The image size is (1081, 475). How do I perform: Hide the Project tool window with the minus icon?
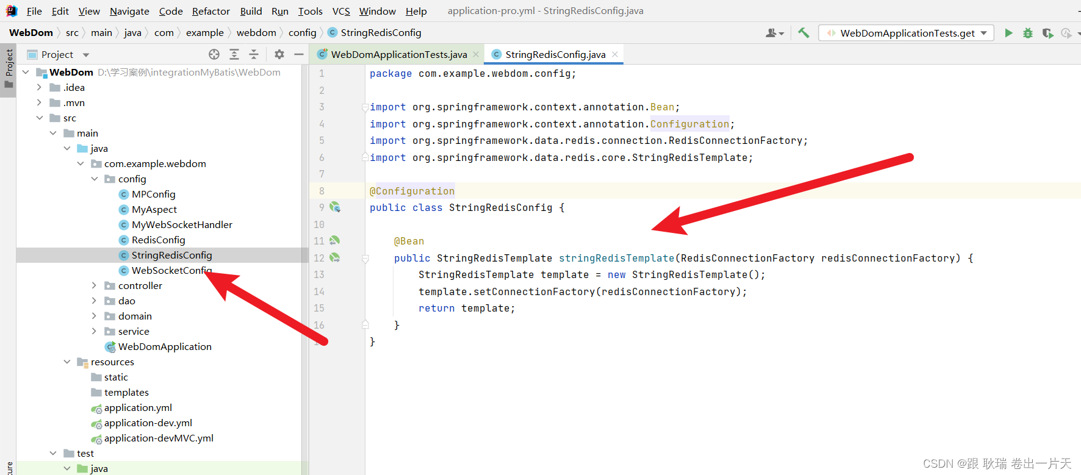(x=299, y=54)
